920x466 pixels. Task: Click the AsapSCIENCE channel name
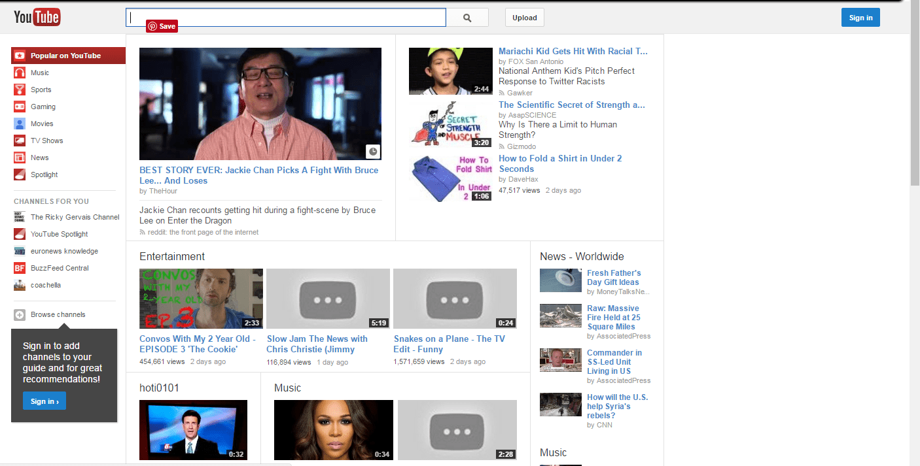[x=532, y=115]
